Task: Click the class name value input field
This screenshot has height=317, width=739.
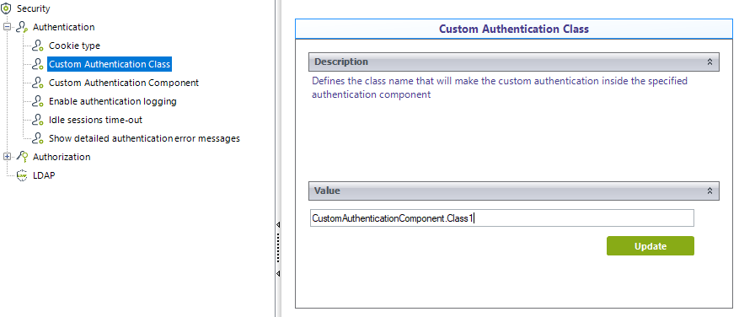Action: click(x=502, y=218)
